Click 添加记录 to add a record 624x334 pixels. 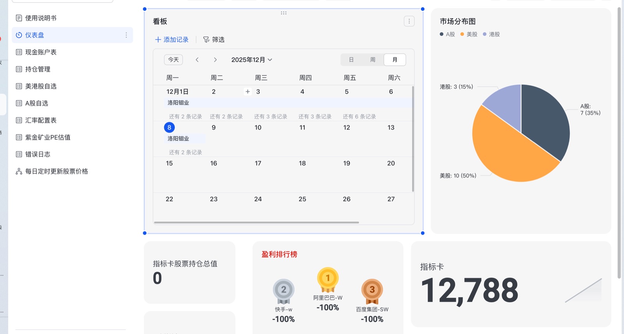172,40
